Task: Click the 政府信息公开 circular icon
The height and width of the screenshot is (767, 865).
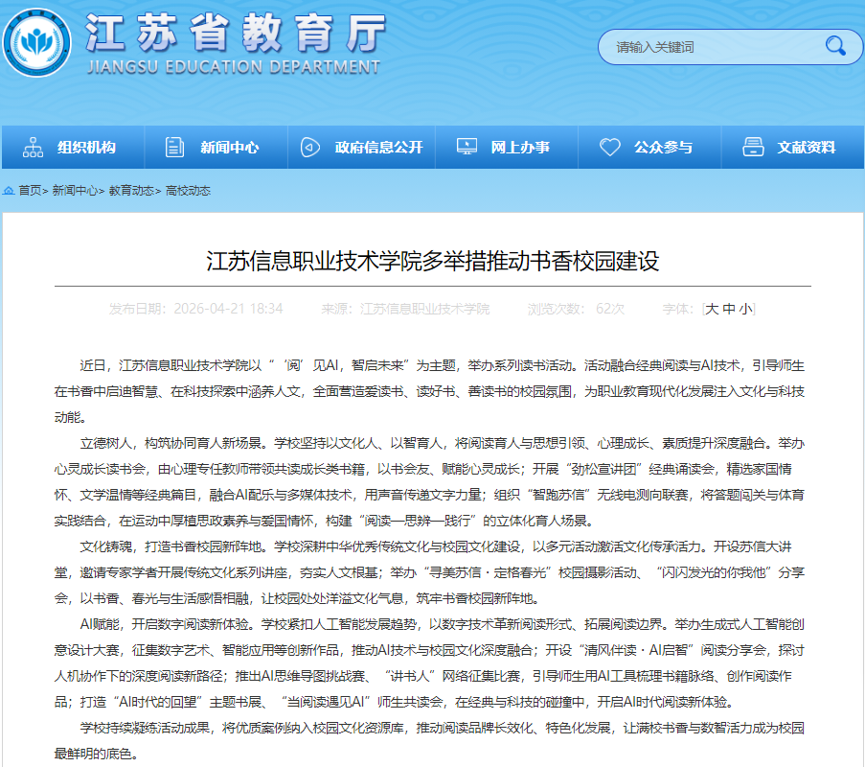Action: click(x=309, y=147)
